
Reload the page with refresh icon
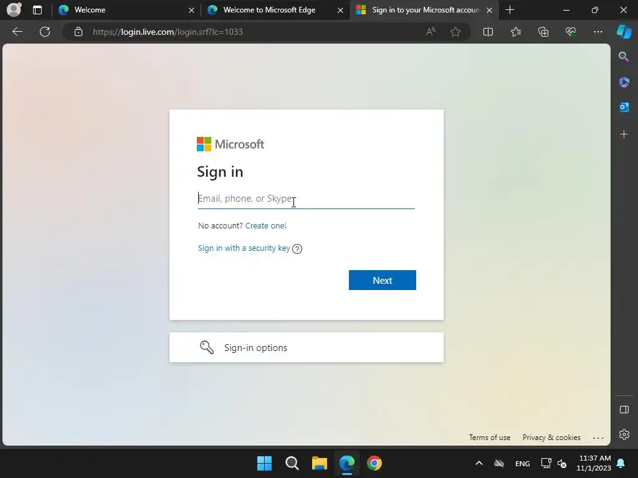click(45, 32)
